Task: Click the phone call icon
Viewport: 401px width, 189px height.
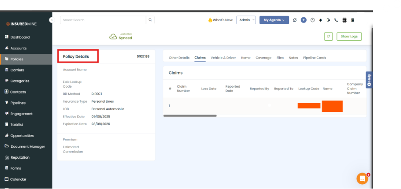Action: [x=336, y=20]
